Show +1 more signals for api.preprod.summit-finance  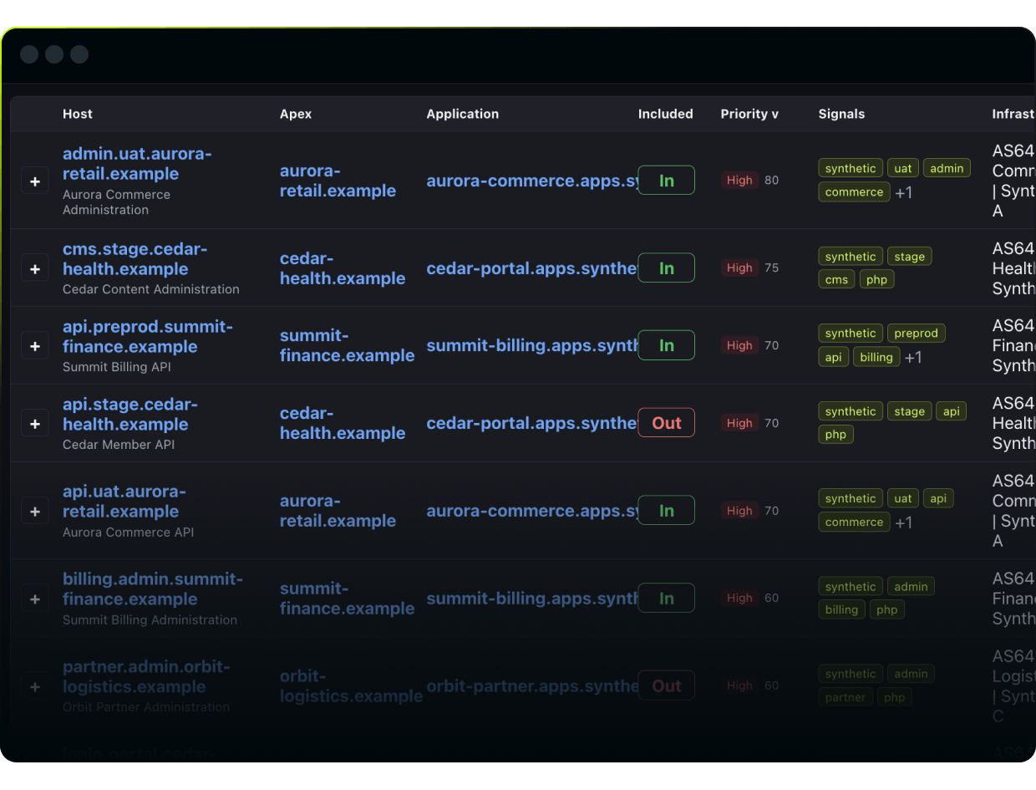tap(913, 357)
